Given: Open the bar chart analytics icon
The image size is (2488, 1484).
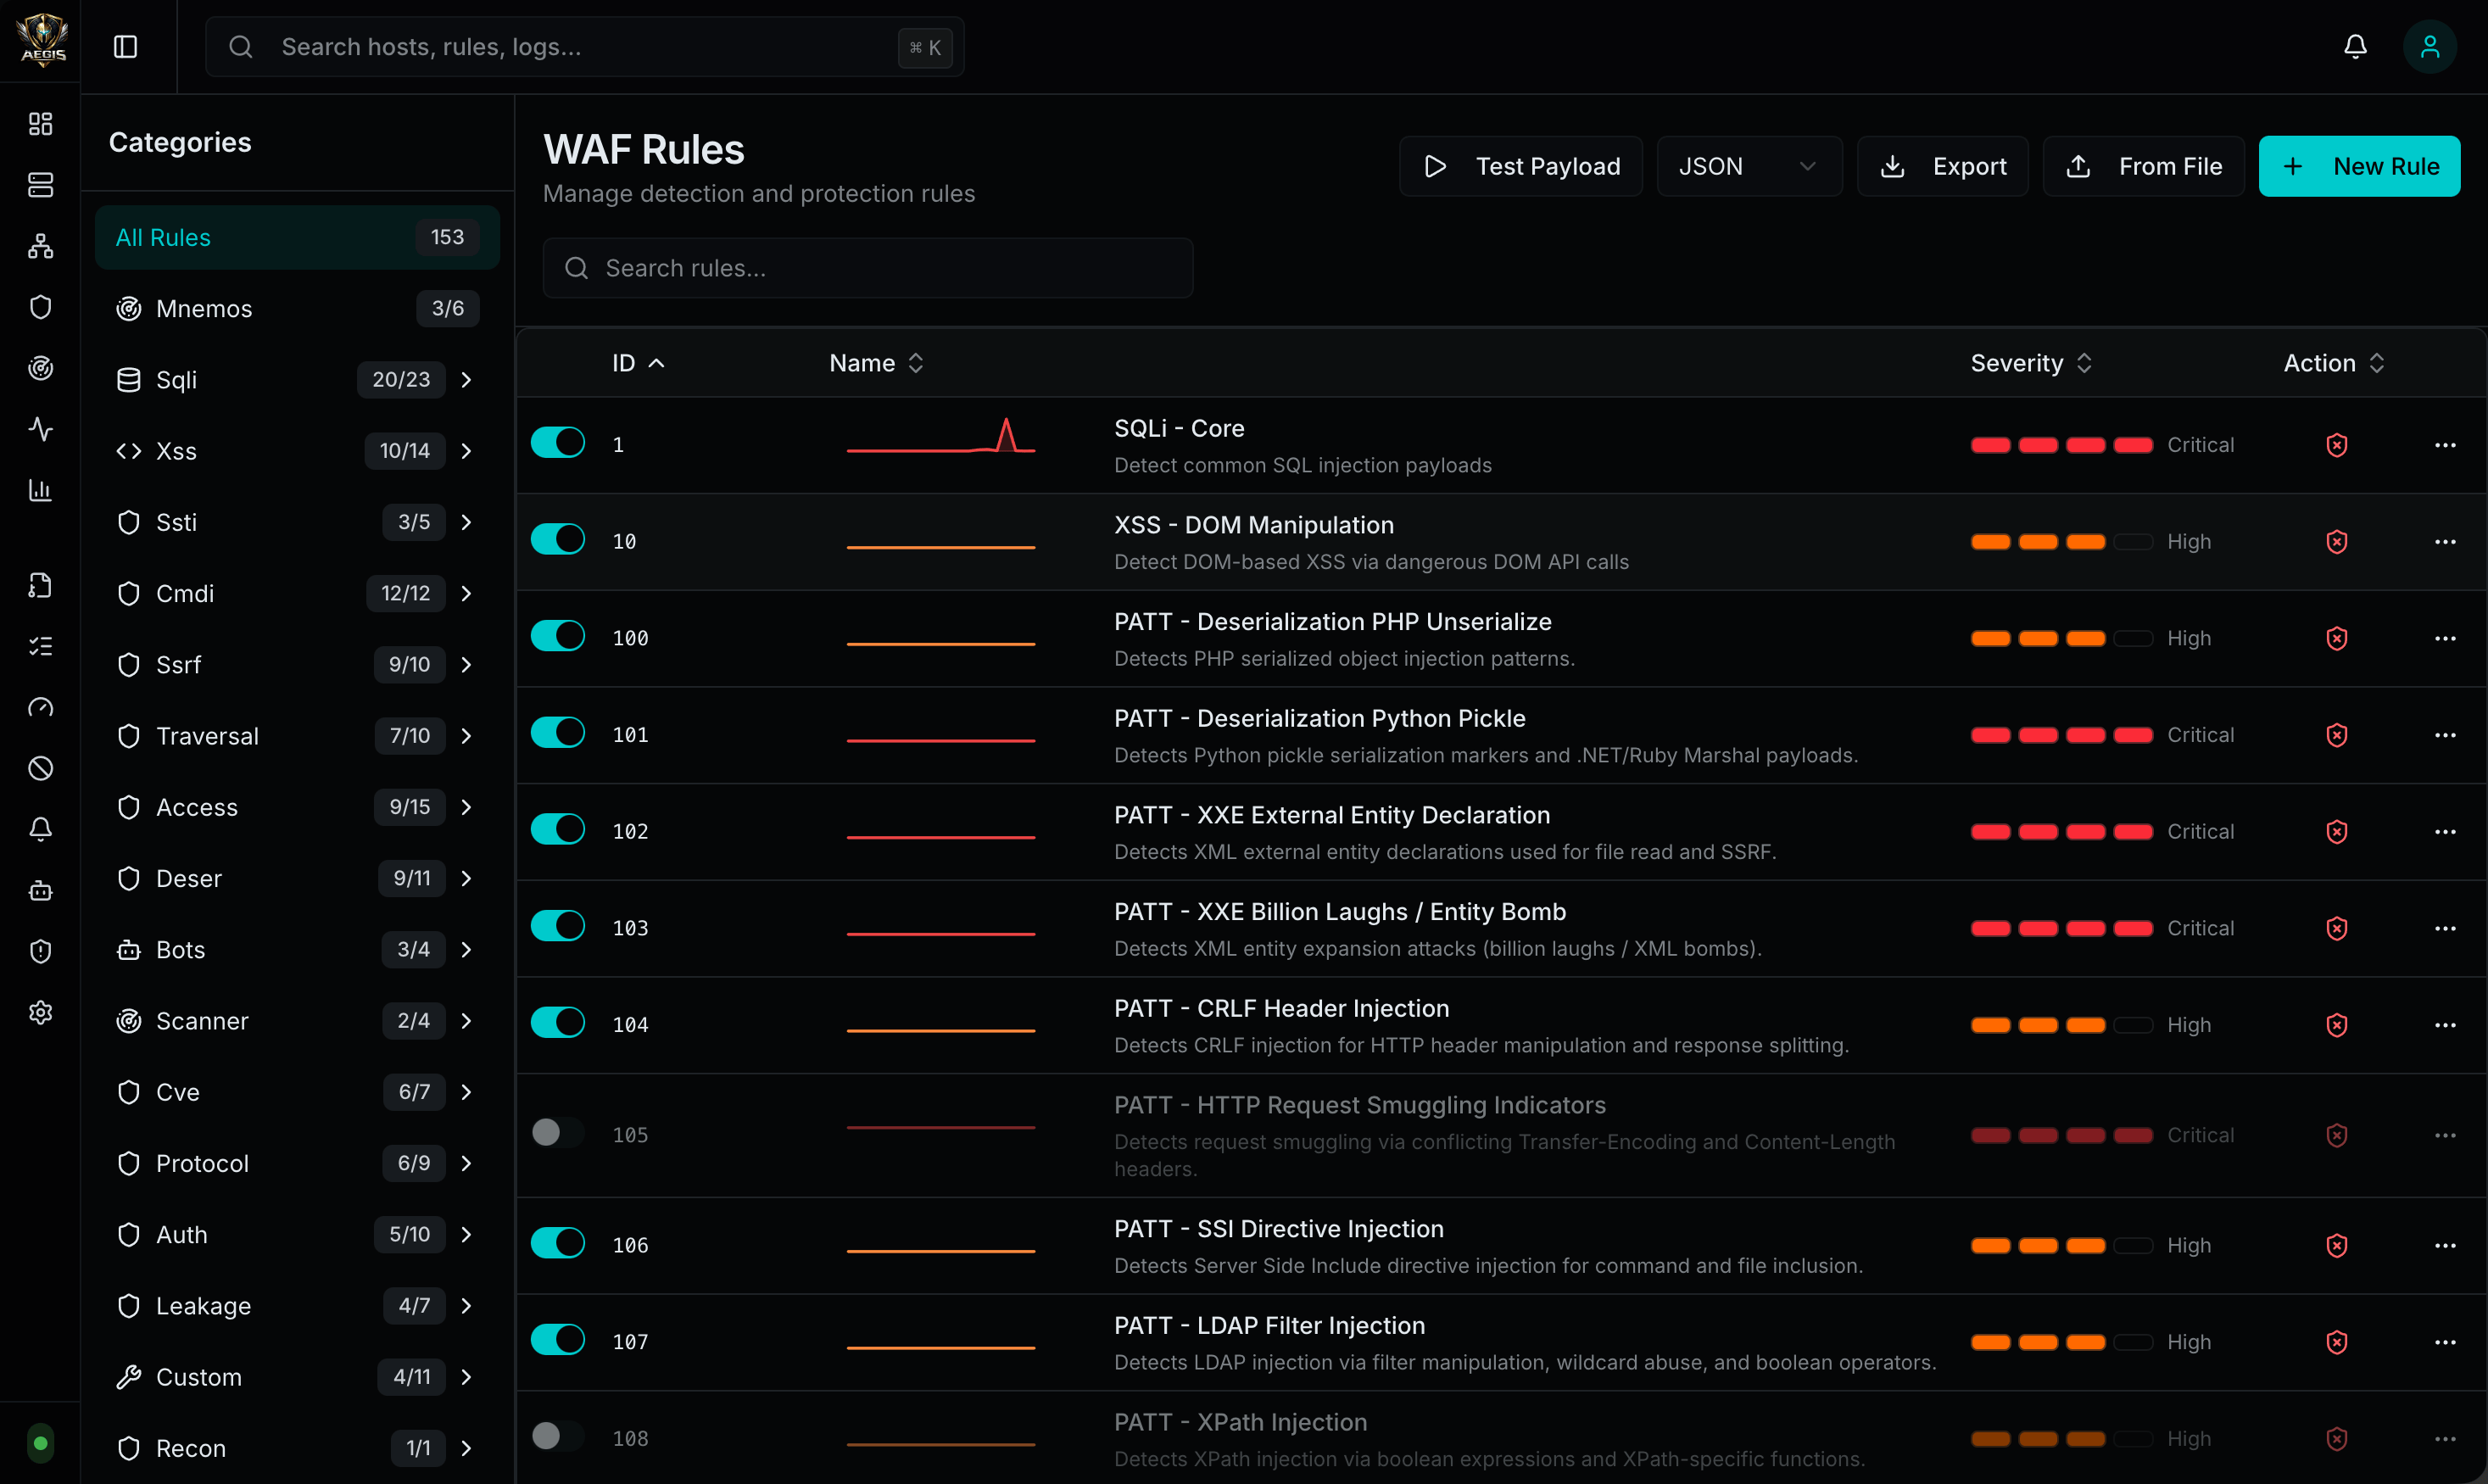Looking at the screenshot, I should click(x=40, y=490).
